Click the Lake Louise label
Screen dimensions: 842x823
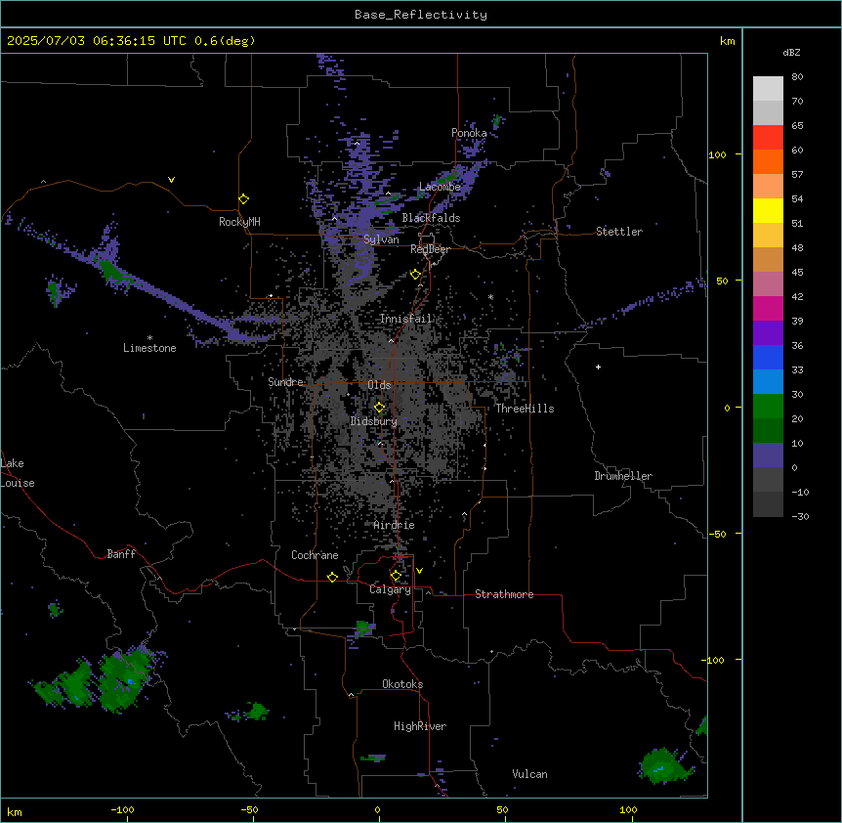[x=18, y=473]
